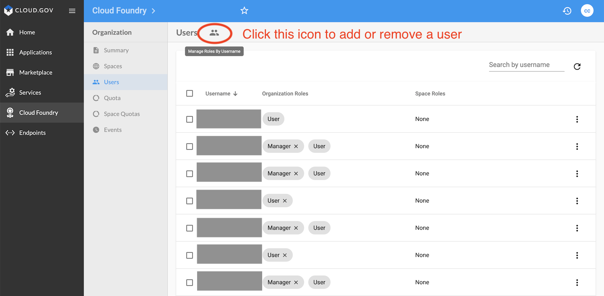Open the three-dot menu on third user row
This screenshot has height=296, width=604.
pos(577,174)
